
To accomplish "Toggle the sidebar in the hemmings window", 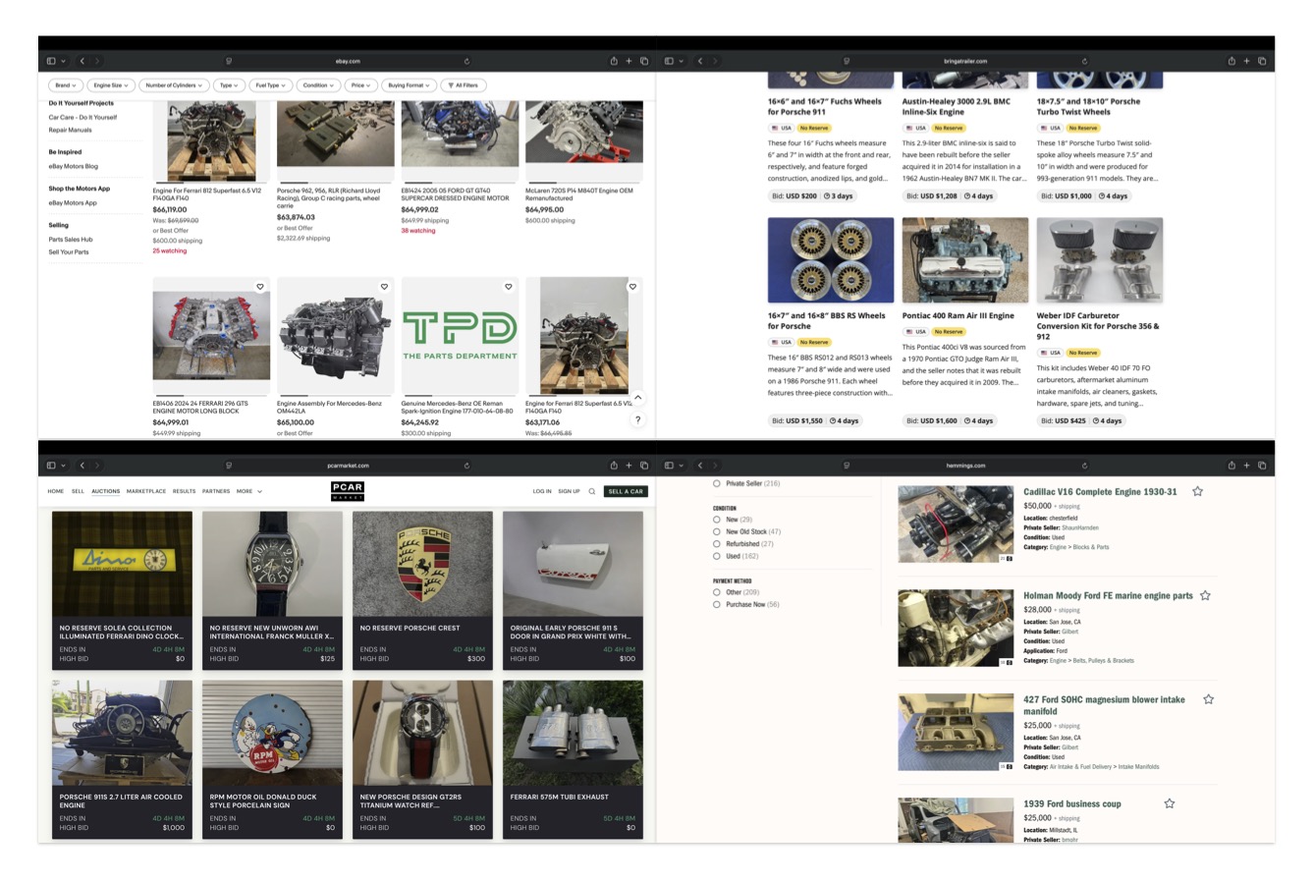I will pyautogui.click(x=669, y=466).
